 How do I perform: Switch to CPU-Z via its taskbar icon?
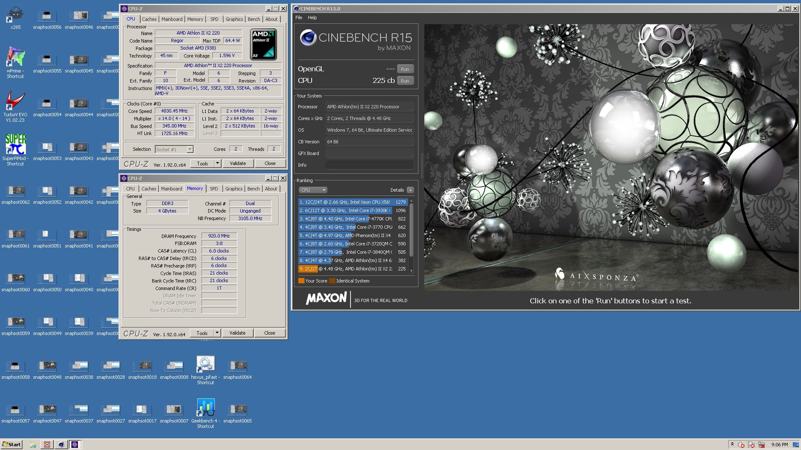pyautogui.click(x=75, y=445)
